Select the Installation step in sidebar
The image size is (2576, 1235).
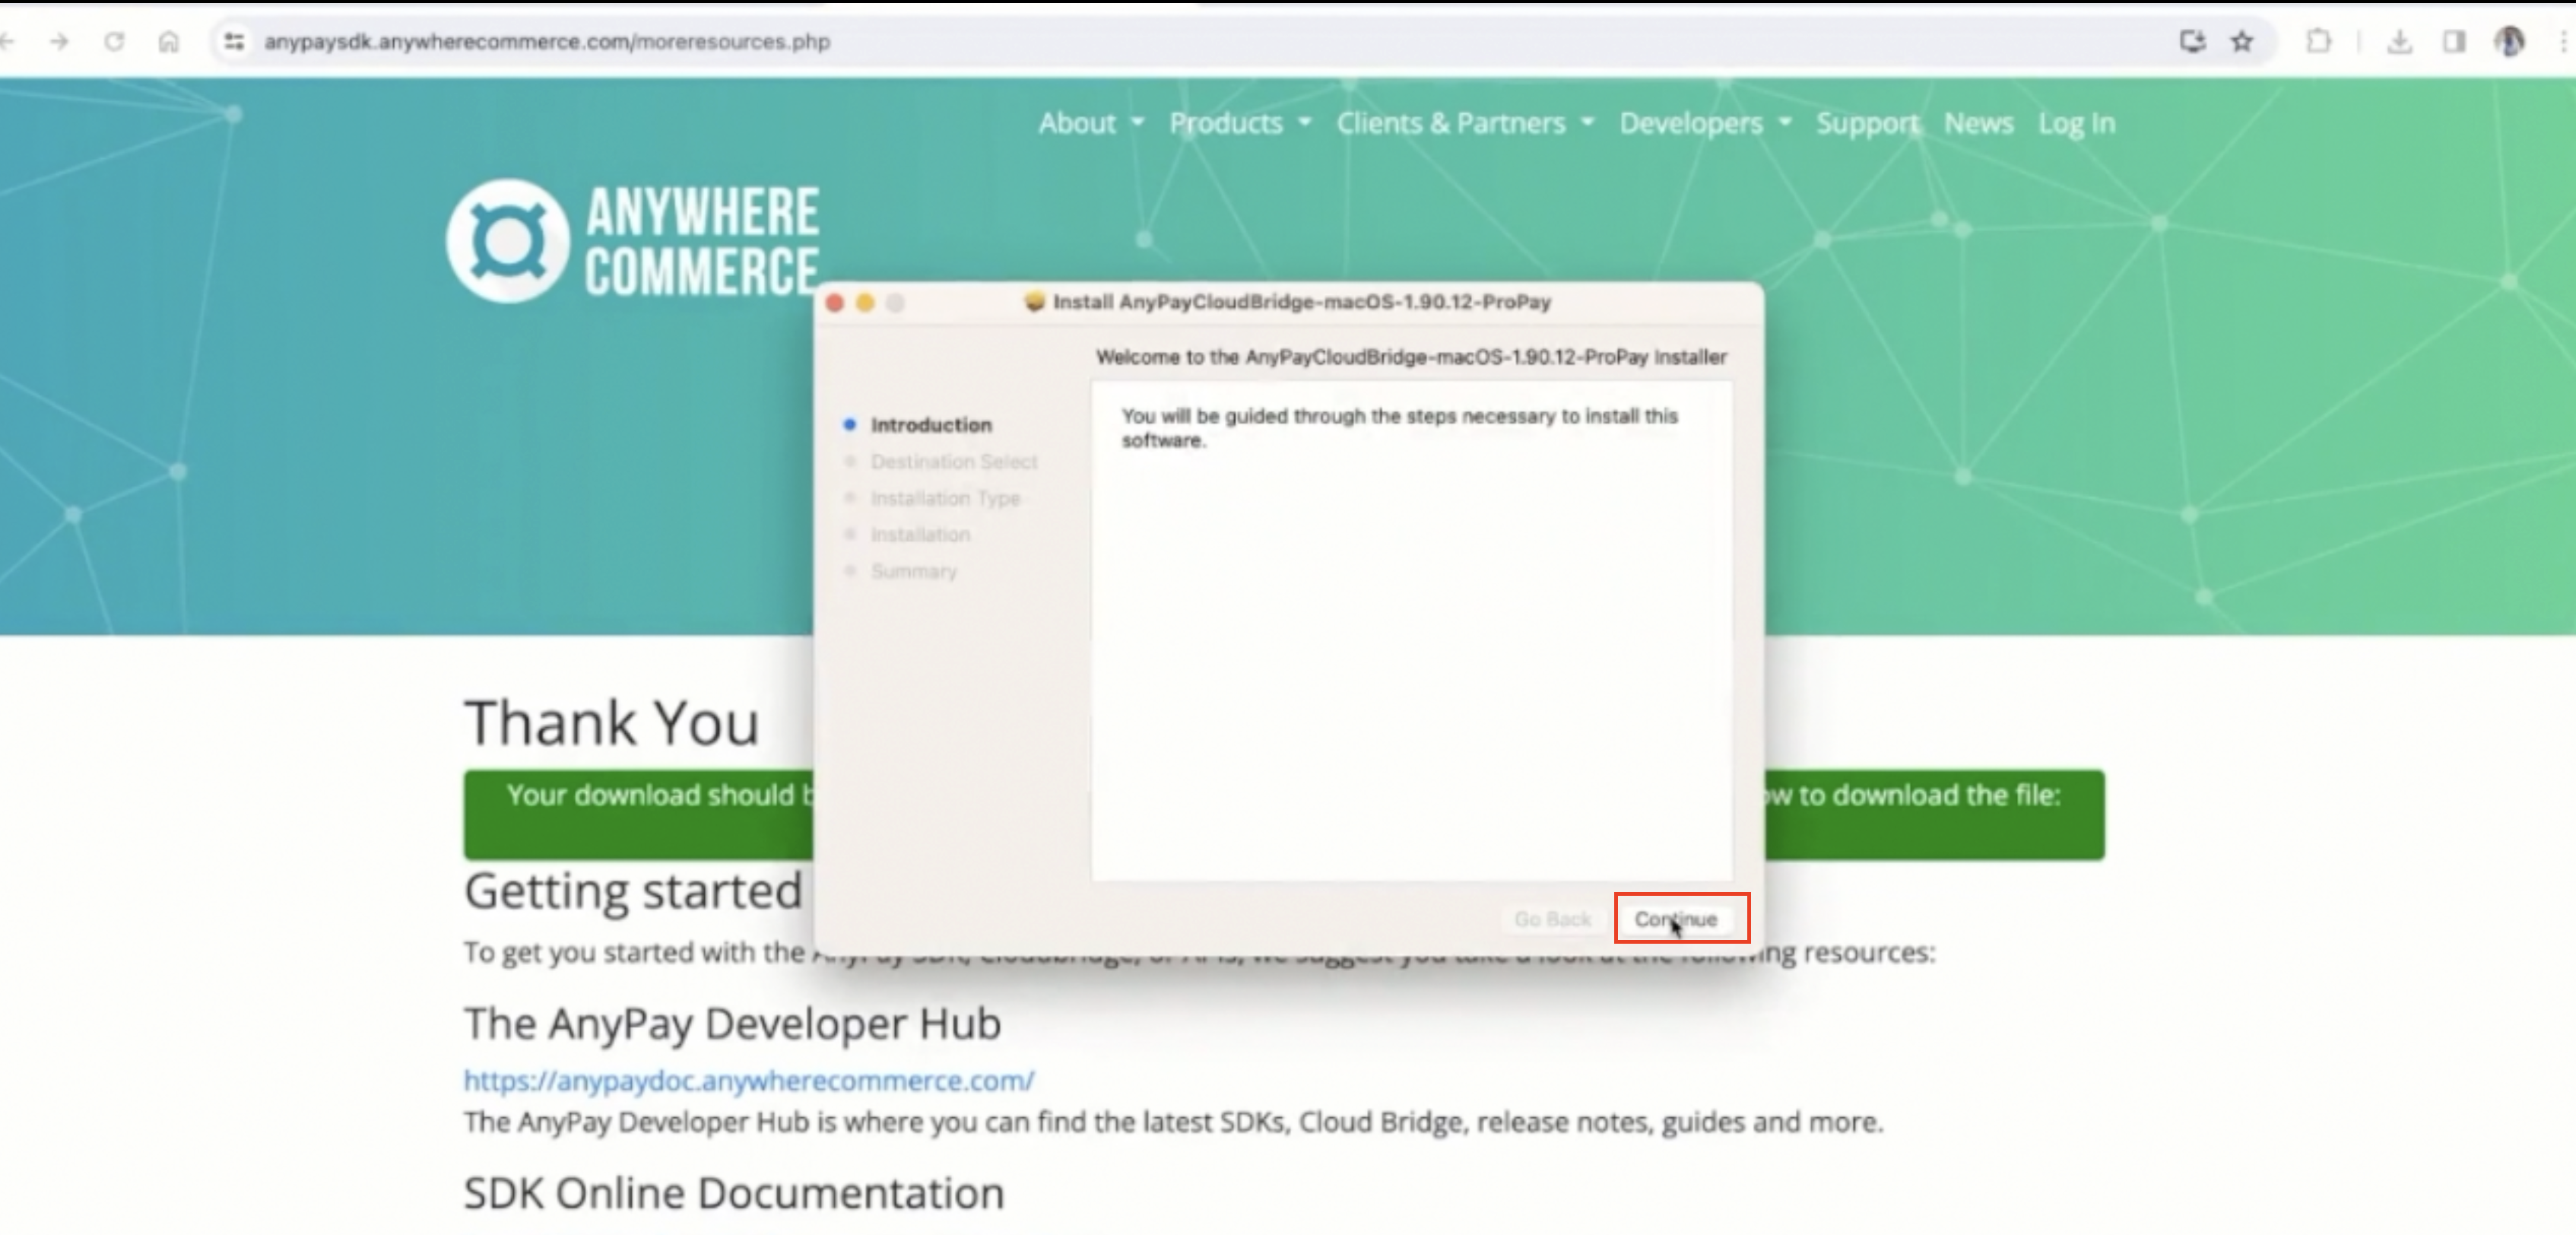click(x=920, y=535)
